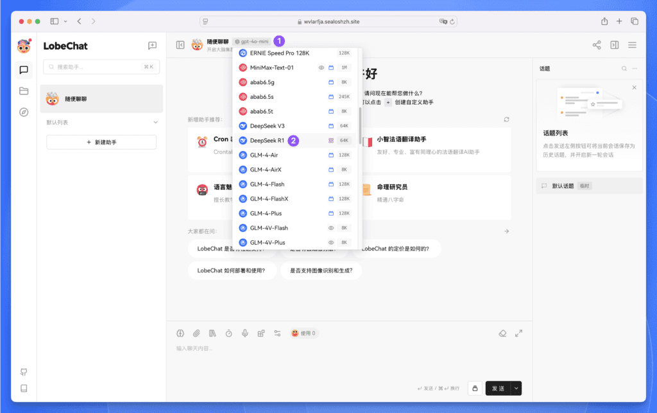657x413 pixels.
Task: Open the Discover compass icon in sidebar
Action: tap(24, 112)
